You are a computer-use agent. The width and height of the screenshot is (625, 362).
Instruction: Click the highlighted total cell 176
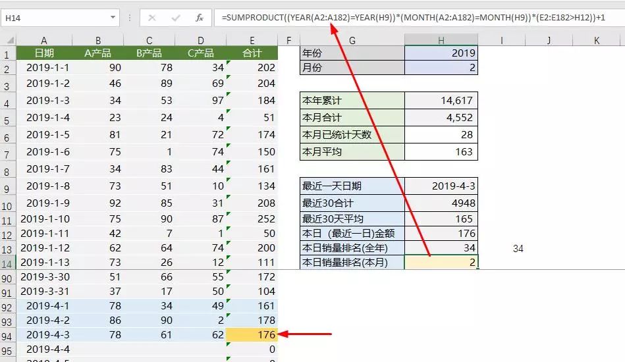click(x=252, y=334)
